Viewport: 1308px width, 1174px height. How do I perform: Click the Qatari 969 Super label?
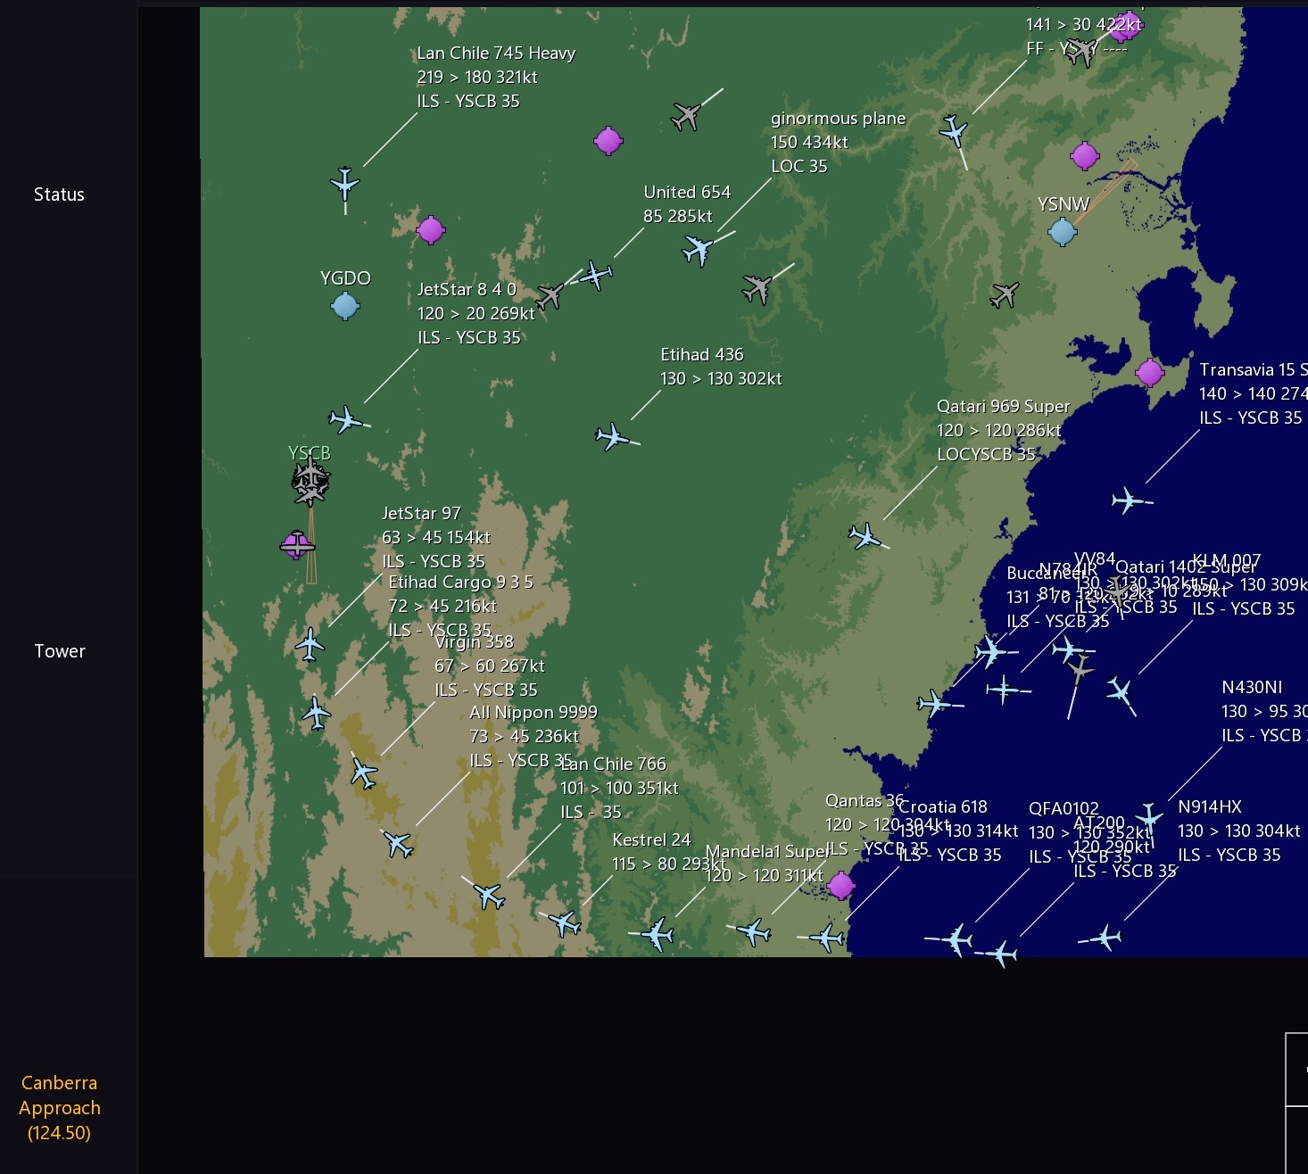pos(1003,431)
